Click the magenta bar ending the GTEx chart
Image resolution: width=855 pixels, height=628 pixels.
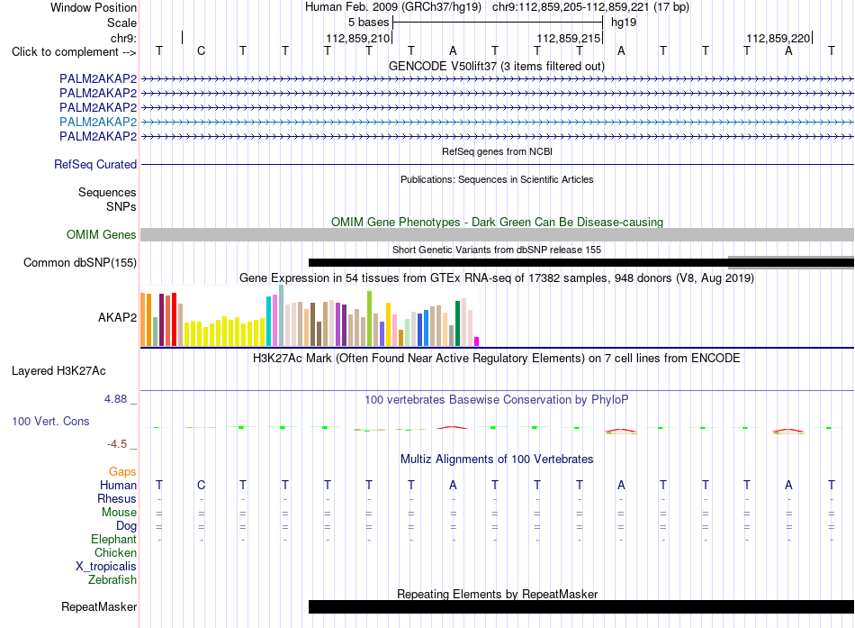point(477,341)
